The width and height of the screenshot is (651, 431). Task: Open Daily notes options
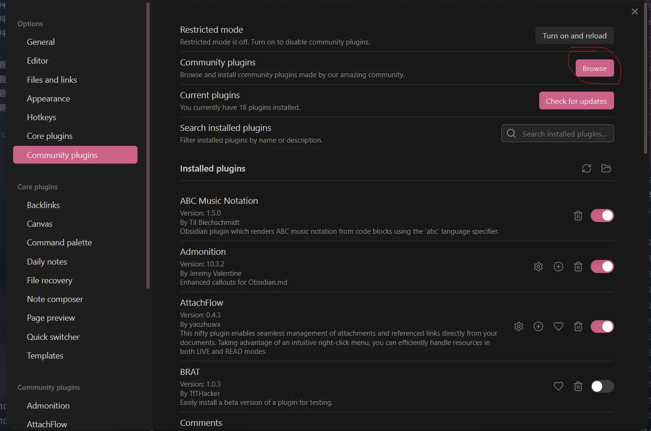tap(75, 262)
